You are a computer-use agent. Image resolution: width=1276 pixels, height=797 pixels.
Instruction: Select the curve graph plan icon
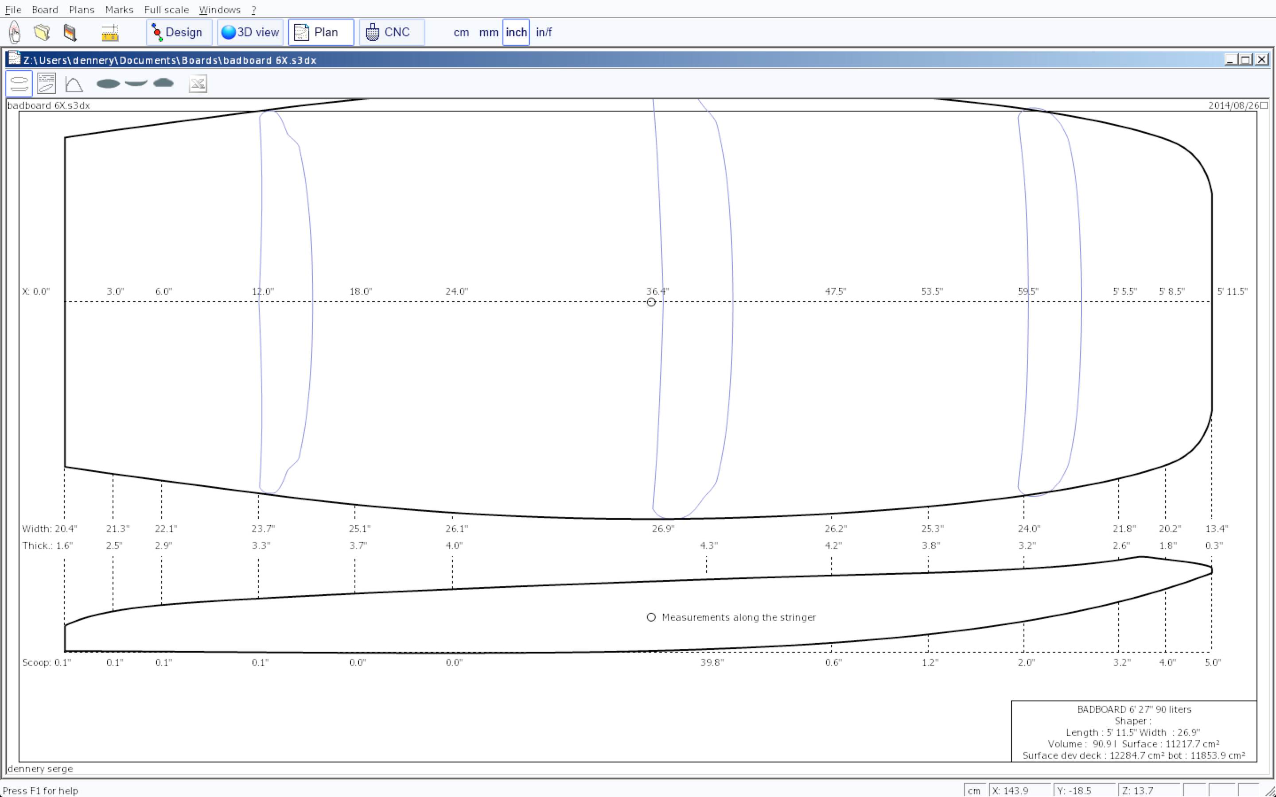[74, 84]
